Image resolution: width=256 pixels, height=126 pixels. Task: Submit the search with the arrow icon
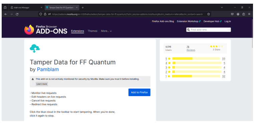[229, 30]
